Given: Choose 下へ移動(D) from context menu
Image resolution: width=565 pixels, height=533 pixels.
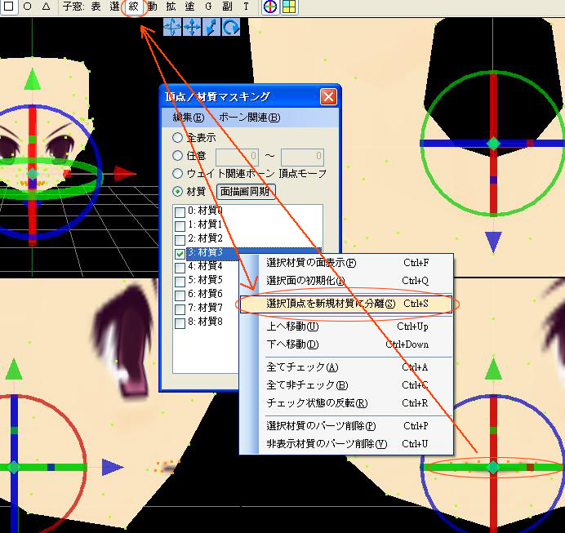Looking at the screenshot, I should point(346,344).
